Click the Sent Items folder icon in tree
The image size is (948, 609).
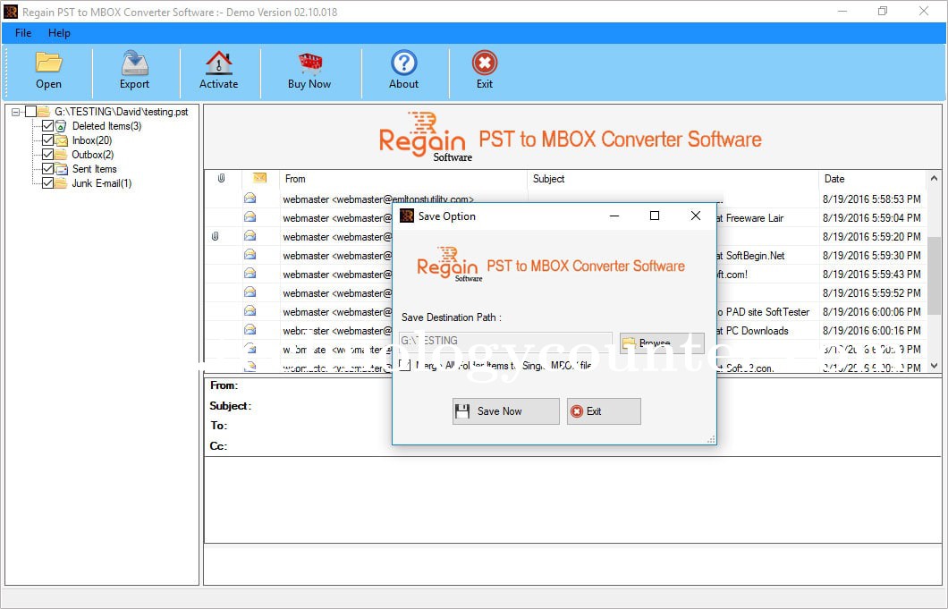point(61,169)
